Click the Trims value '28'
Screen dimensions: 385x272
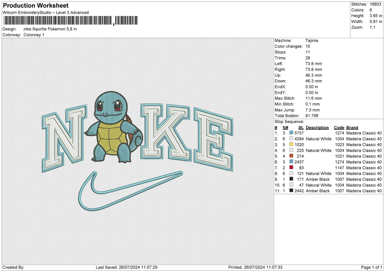[x=308, y=58]
